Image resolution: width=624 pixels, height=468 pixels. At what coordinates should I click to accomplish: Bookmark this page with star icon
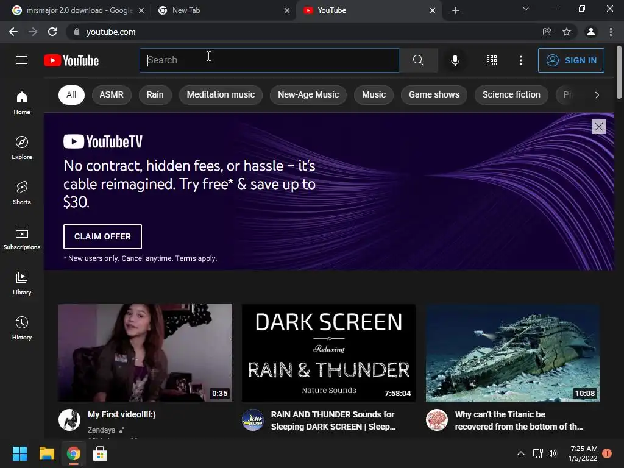tap(567, 32)
